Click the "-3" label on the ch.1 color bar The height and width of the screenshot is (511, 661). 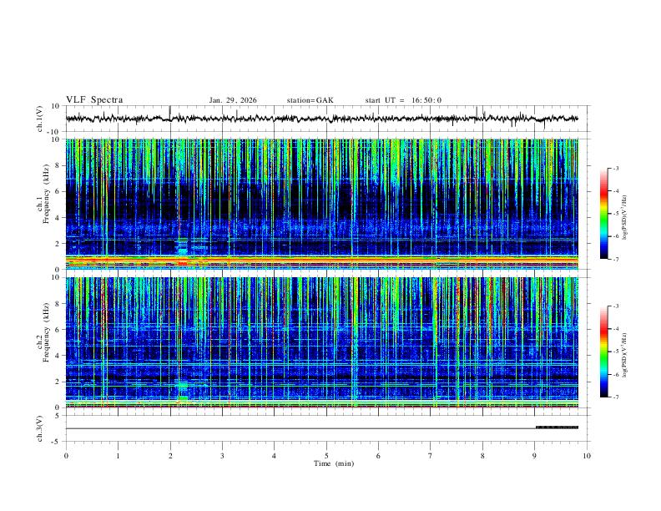coord(616,168)
